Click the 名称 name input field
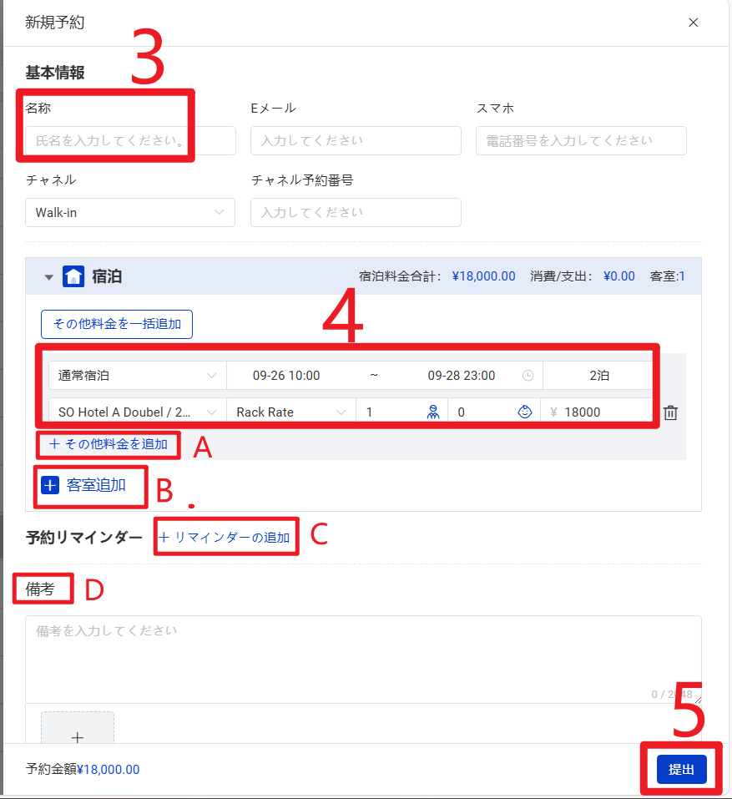 [130, 140]
